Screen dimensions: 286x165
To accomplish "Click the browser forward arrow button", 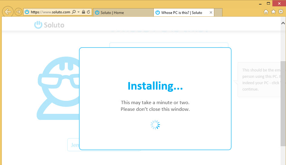I will coord(18,12).
